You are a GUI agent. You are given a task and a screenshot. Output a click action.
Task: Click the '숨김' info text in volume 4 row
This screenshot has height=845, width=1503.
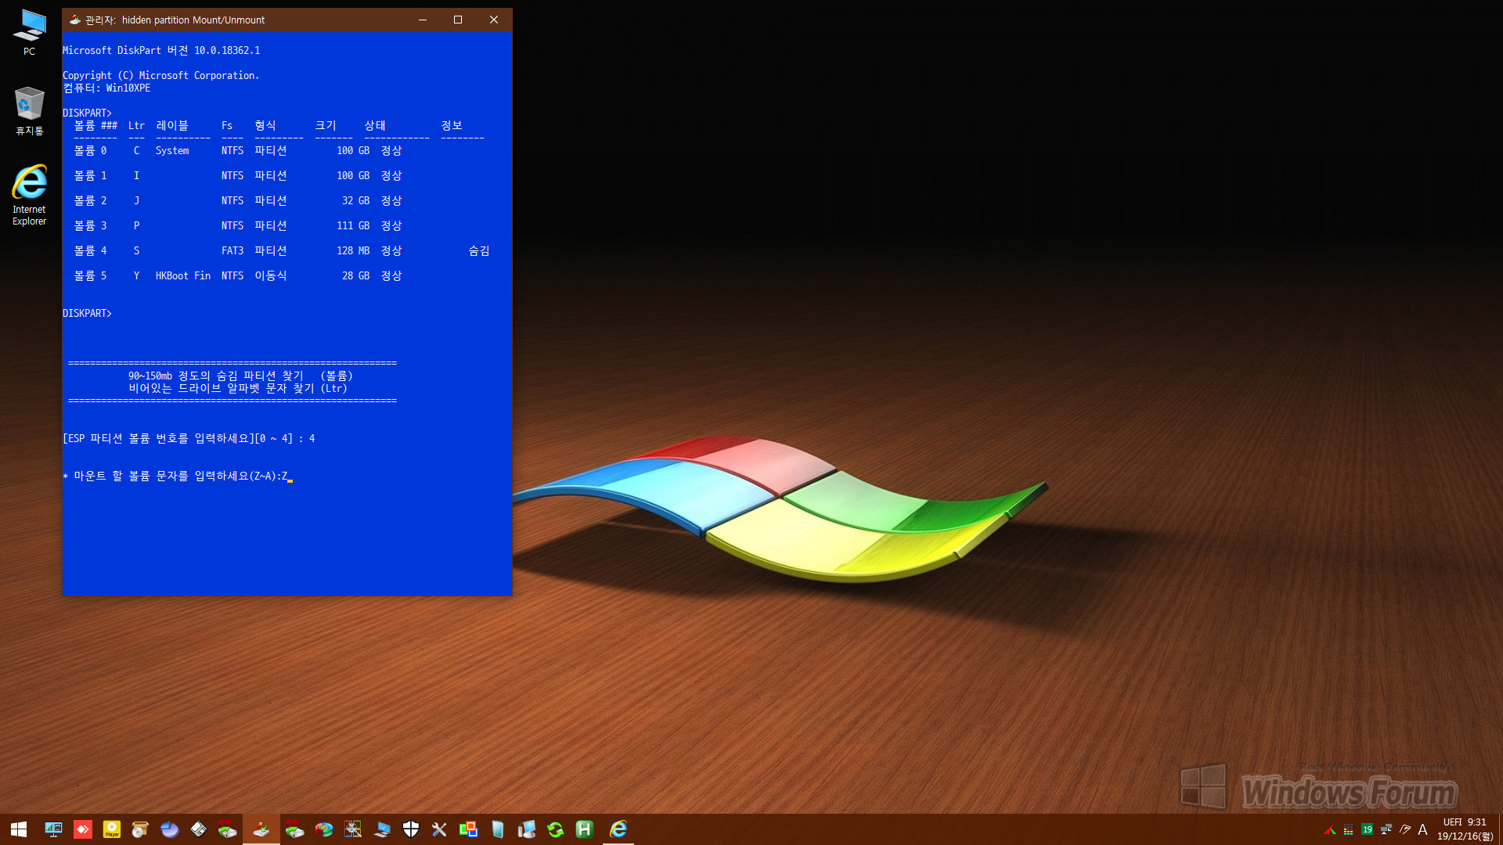479,250
